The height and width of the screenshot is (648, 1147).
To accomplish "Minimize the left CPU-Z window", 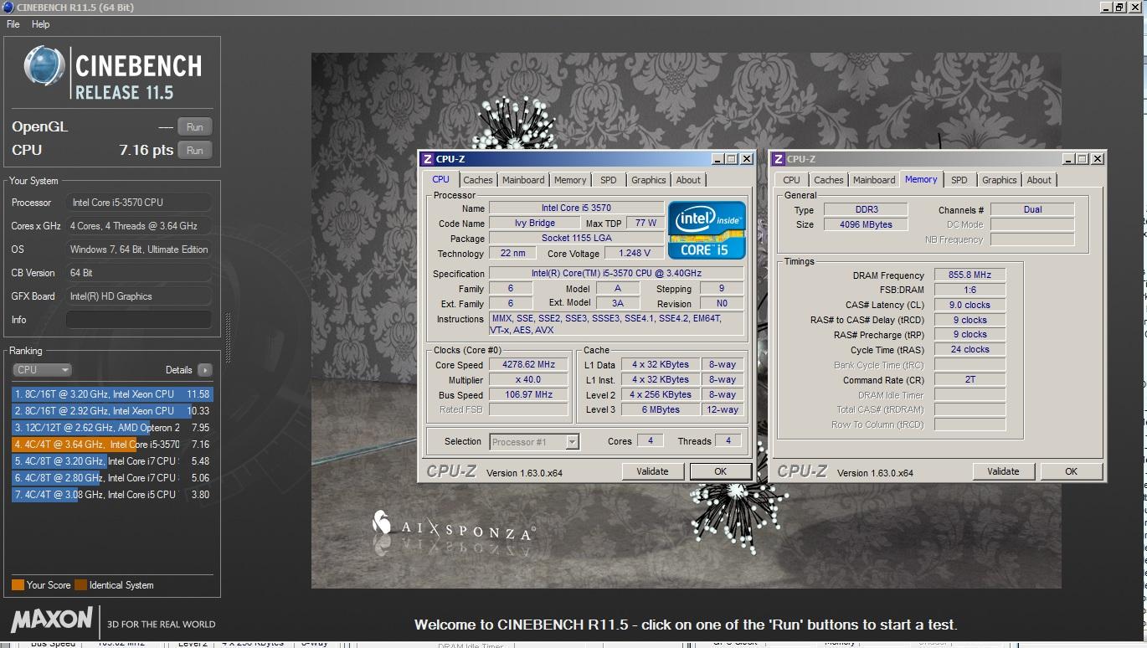I will pyautogui.click(x=718, y=159).
